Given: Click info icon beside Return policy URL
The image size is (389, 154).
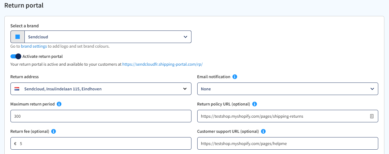Looking at the screenshot, I should (x=255, y=104).
